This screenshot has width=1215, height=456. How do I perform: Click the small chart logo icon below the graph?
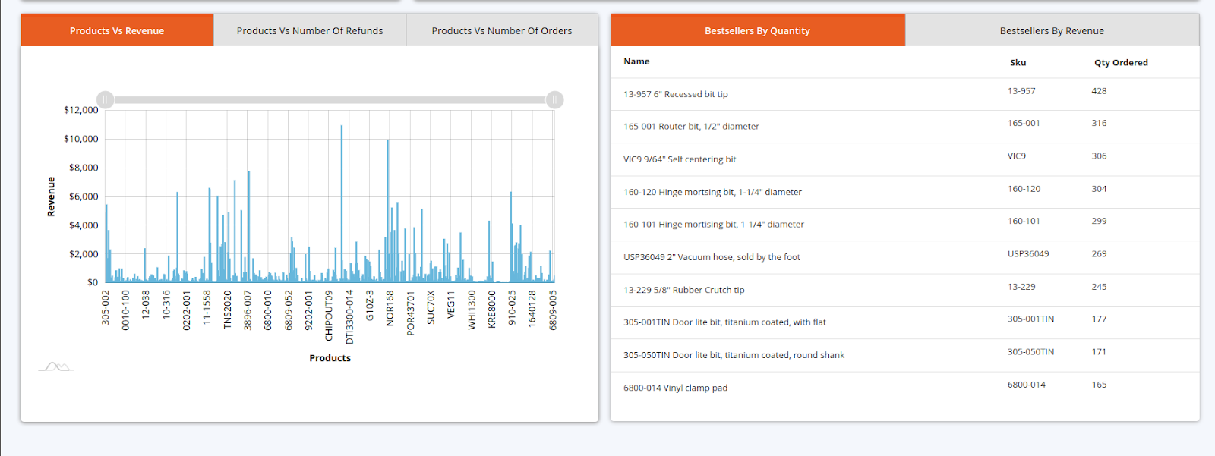tap(56, 366)
